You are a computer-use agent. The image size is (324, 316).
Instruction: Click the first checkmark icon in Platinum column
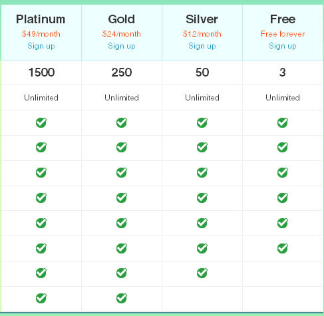pos(41,122)
